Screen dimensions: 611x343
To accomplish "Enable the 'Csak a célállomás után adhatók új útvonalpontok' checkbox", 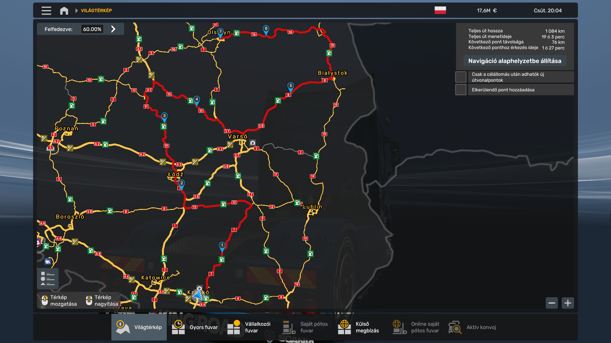I will click(460, 77).
